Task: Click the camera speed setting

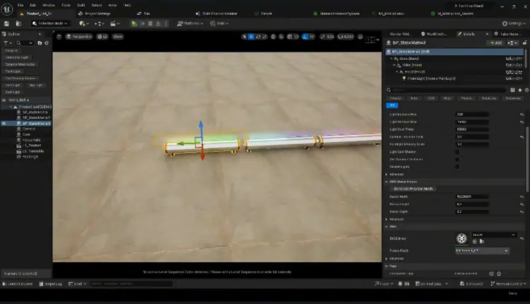Action: pyautogui.click(x=345, y=37)
